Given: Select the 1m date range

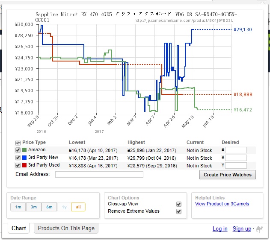Looking at the screenshot, I should point(18,207).
